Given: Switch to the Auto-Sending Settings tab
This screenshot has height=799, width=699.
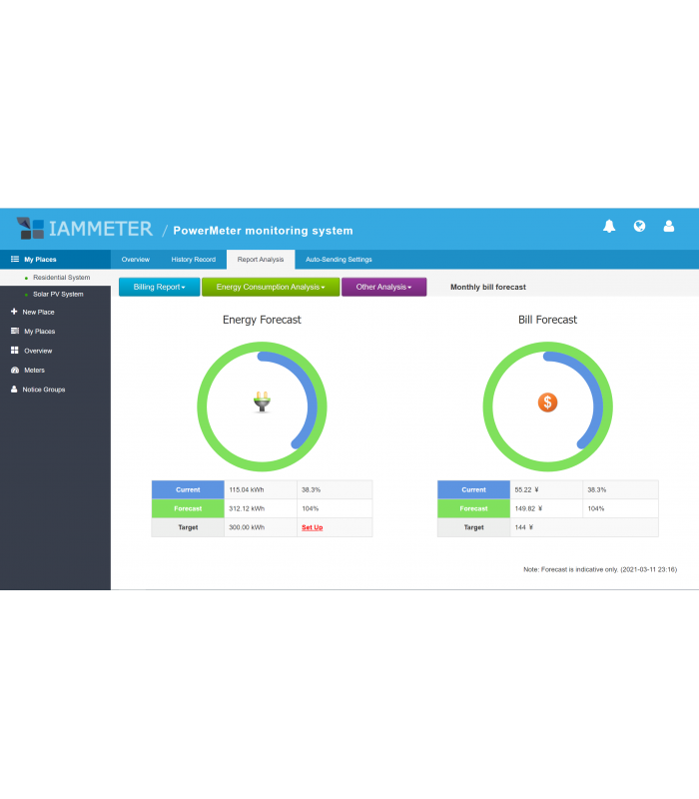Looking at the screenshot, I should (339, 260).
